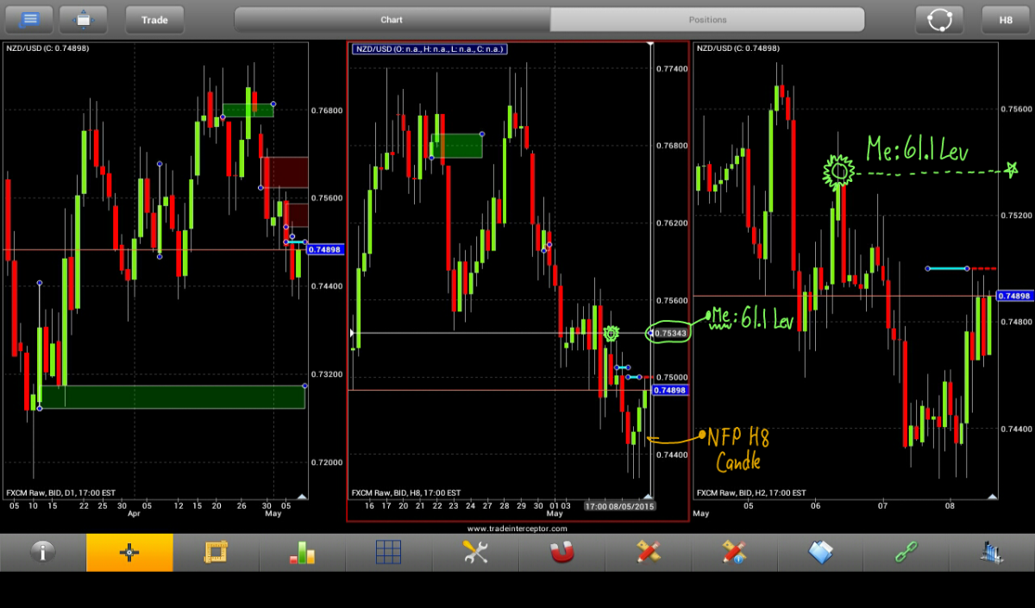The width and height of the screenshot is (1035, 608).
Task: Open the blue layered templates icon
Action: pyautogui.click(x=820, y=552)
